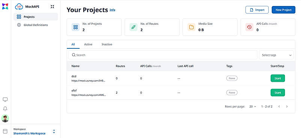Switch to the Inactive tab
The height and width of the screenshot is (138, 301).
tap(107, 44)
